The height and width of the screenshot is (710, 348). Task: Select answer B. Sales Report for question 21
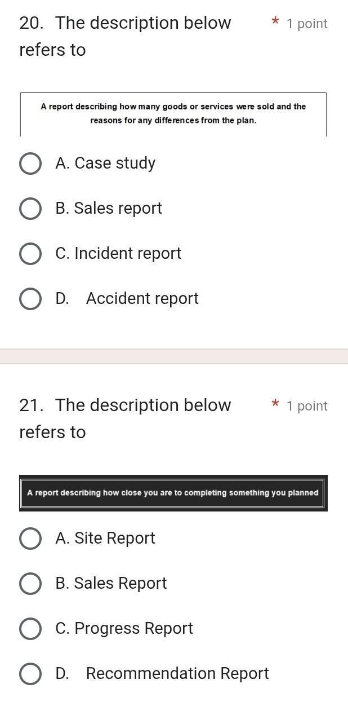(x=30, y=584)
